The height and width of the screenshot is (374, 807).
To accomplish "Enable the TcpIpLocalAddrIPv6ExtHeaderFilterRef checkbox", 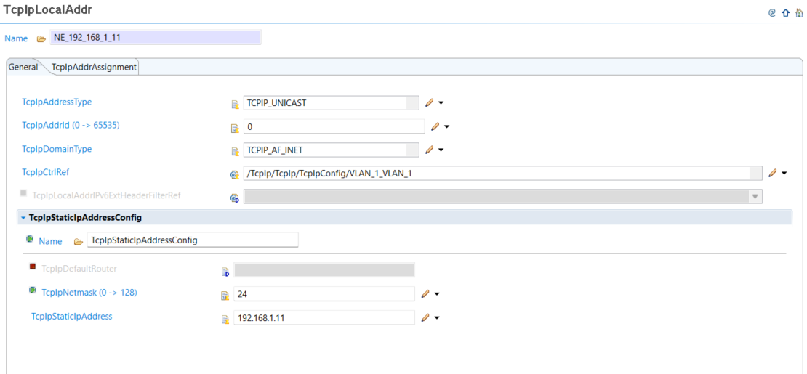I will click(x=24, y=193).
